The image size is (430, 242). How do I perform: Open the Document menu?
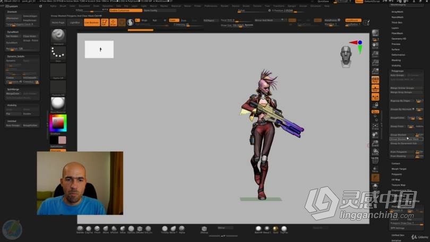pos(84,6)
